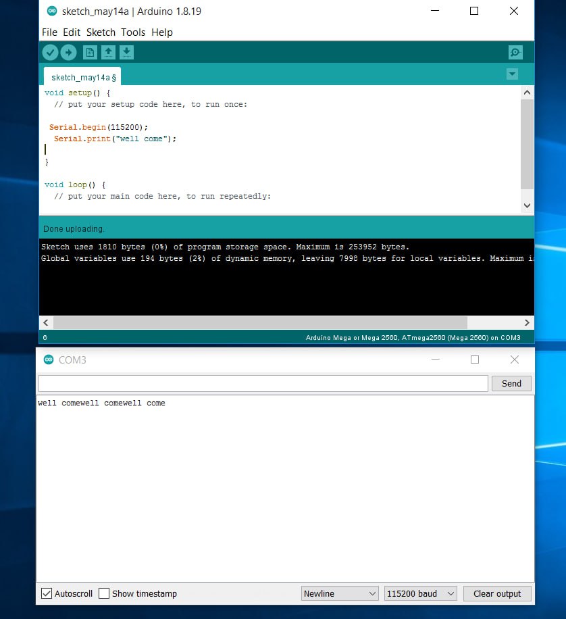
Task: Click the serial message input field
Action: click(263, 383)
